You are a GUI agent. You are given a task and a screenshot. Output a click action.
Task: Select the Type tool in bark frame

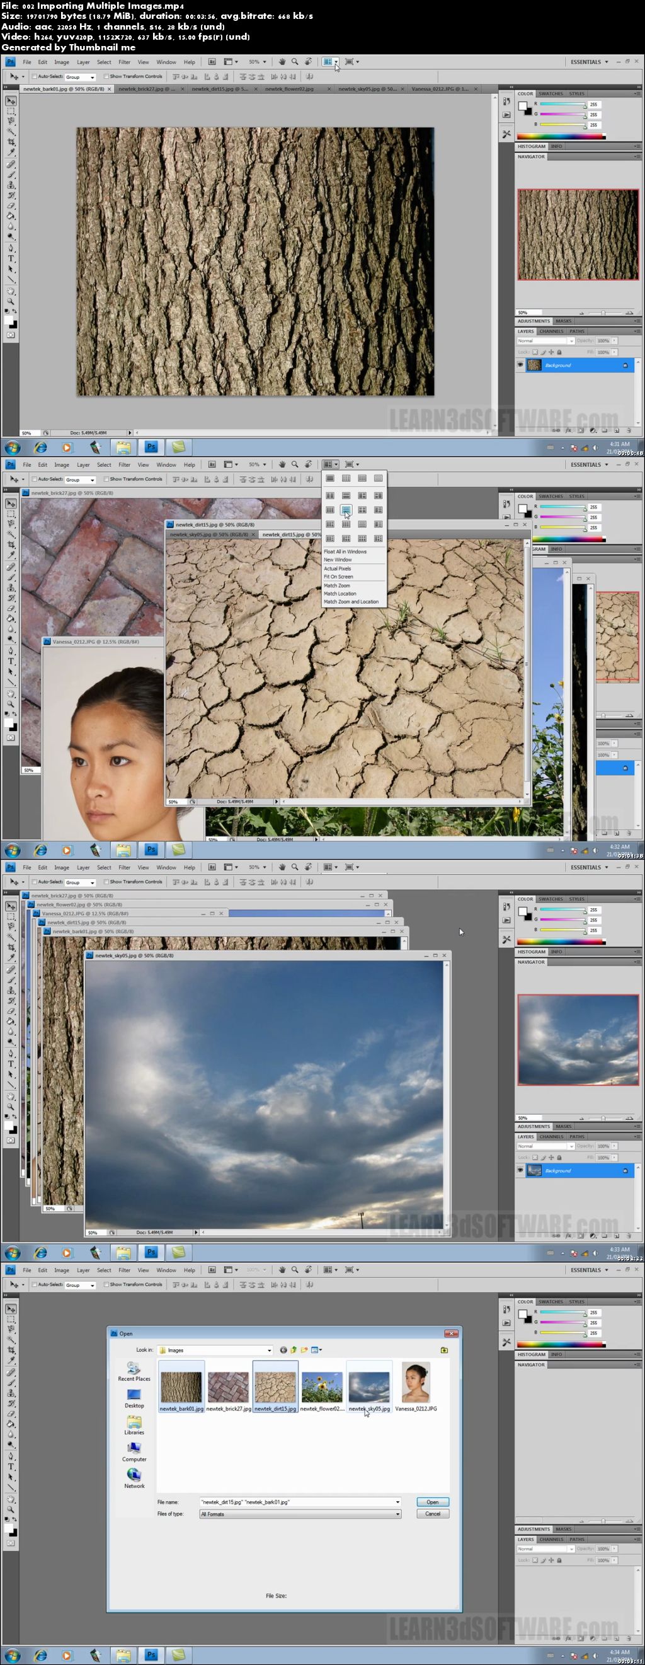click(x=11, y=258)
